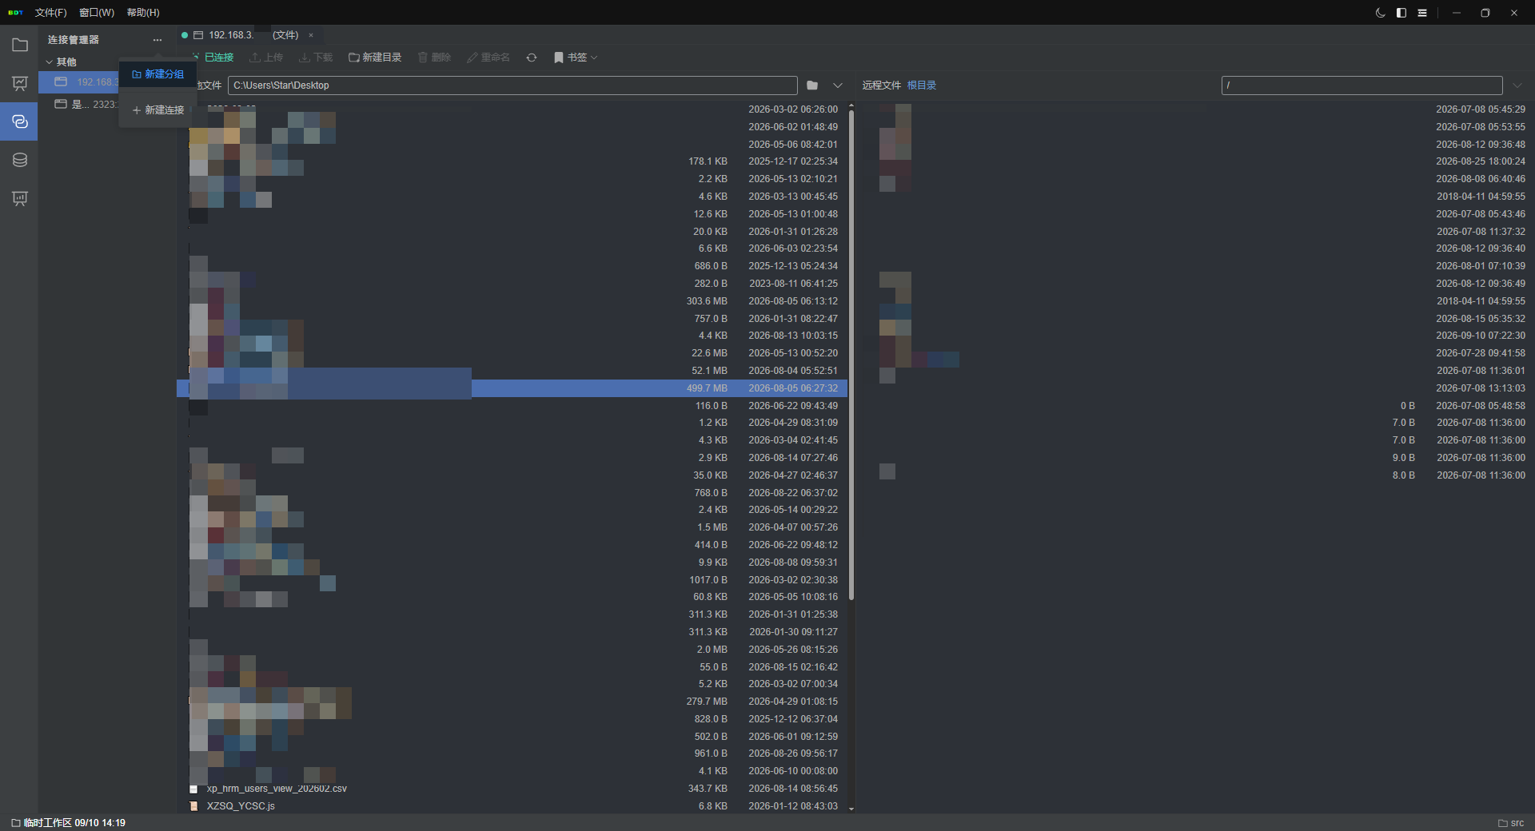Expand the 书签 bookmarks dropdown
1535x831 pixels.
point(576,58)
